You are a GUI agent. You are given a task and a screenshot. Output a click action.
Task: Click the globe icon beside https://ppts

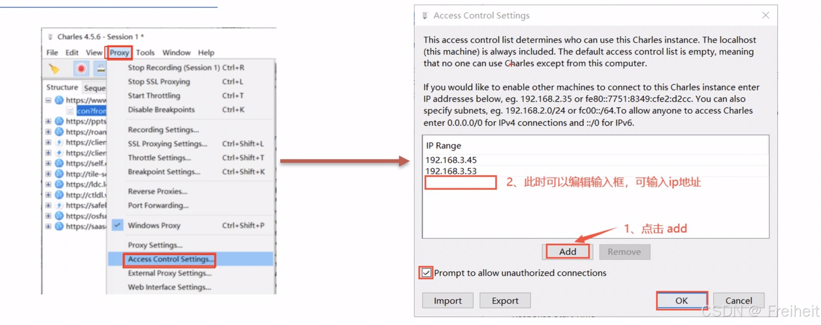tap(59, 121)
